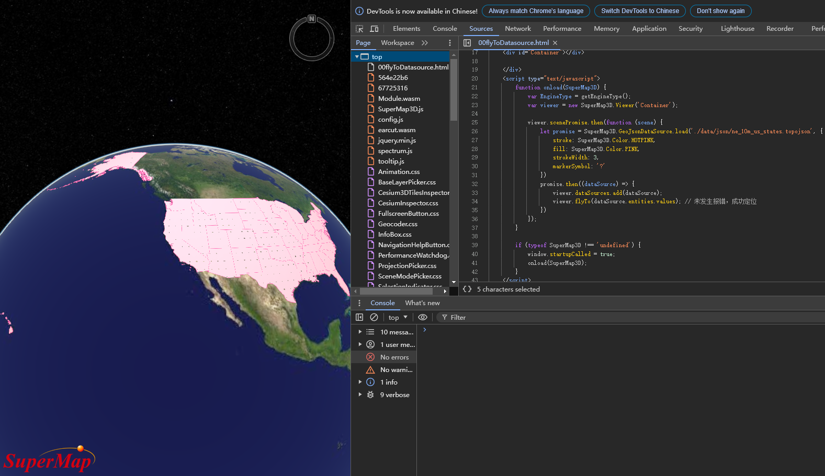This screenshot has width=825, height=476.
Task: Open the Network tab
Action: [x=518, y=29]
